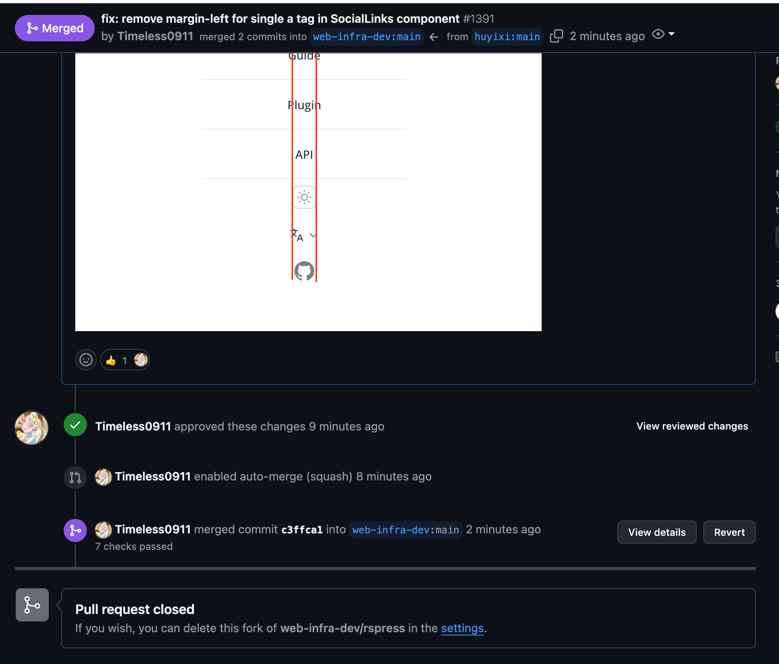This screenshot has height=664, width=779.
Task: Toggle the sun theme switch in image
Action: point(304,197)
